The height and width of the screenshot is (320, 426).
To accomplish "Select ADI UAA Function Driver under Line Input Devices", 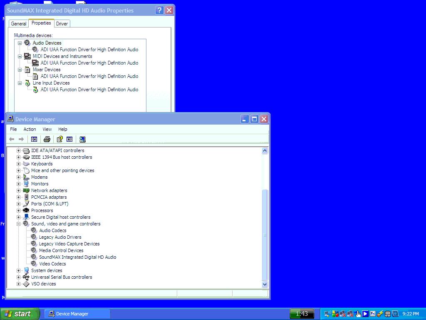I will pos(89,90).
